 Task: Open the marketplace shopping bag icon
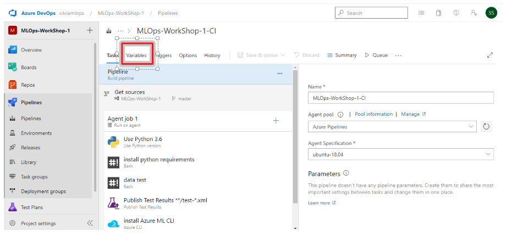[438, 13]
